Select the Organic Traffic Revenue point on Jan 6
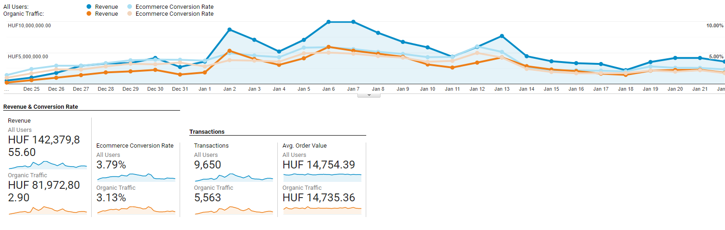Screen dimensions: 725x230 click(x=328, y=47)
